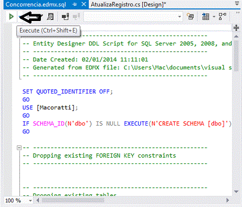Click the new query window icon
This screenshot has width=242, height=207.
point(190,17)
